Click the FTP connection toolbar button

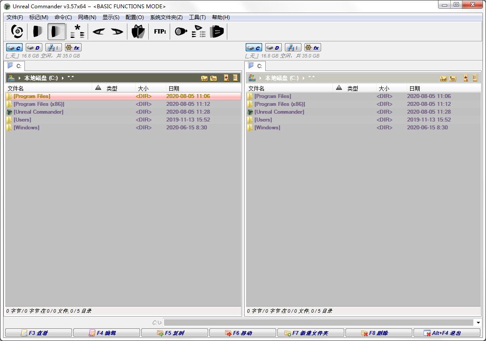[x=160, y=31]
